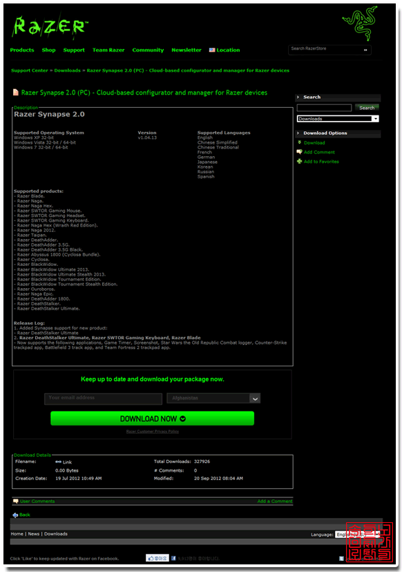The height and width of the screenshot is (572, 402).
Task: Select the heading 'Razer Synapse 2.0' in Description
Action: [x=49, y=114]
